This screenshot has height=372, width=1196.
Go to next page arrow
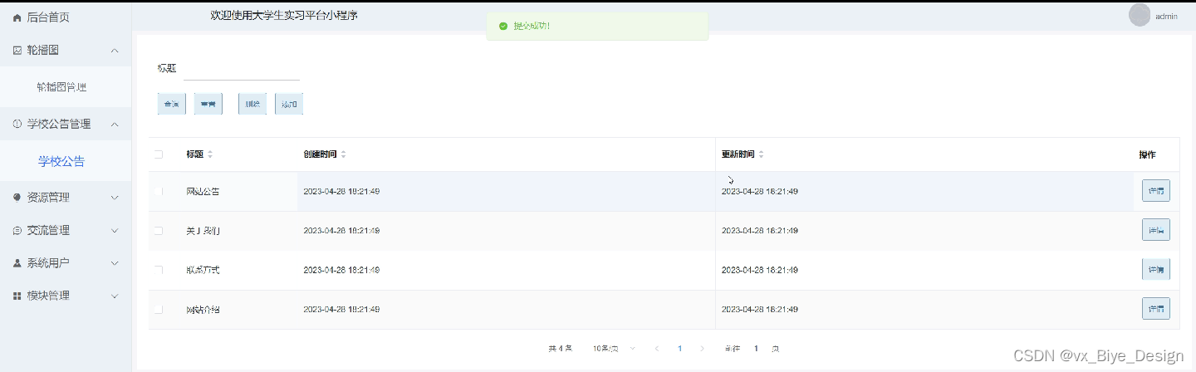point(703,349)
